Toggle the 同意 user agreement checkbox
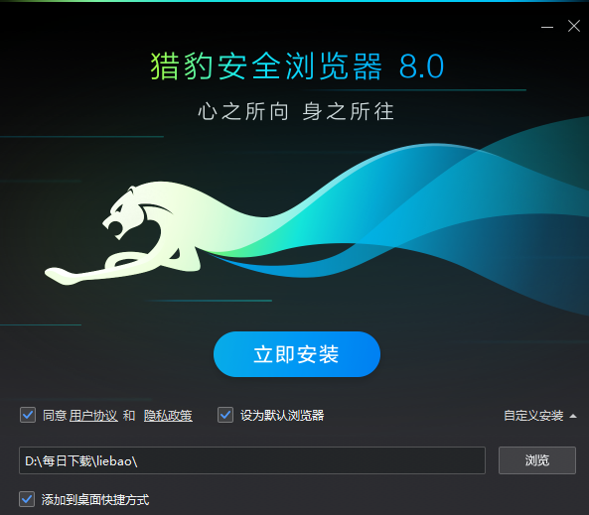The height and width of the screenshot is (515, 589). click(28, 415)
